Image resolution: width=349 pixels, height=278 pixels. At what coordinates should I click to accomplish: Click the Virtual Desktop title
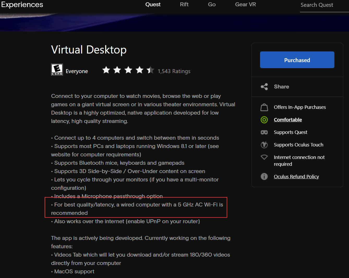89,50
